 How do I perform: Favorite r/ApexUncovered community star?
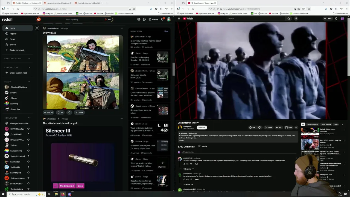tap(28, 156)
